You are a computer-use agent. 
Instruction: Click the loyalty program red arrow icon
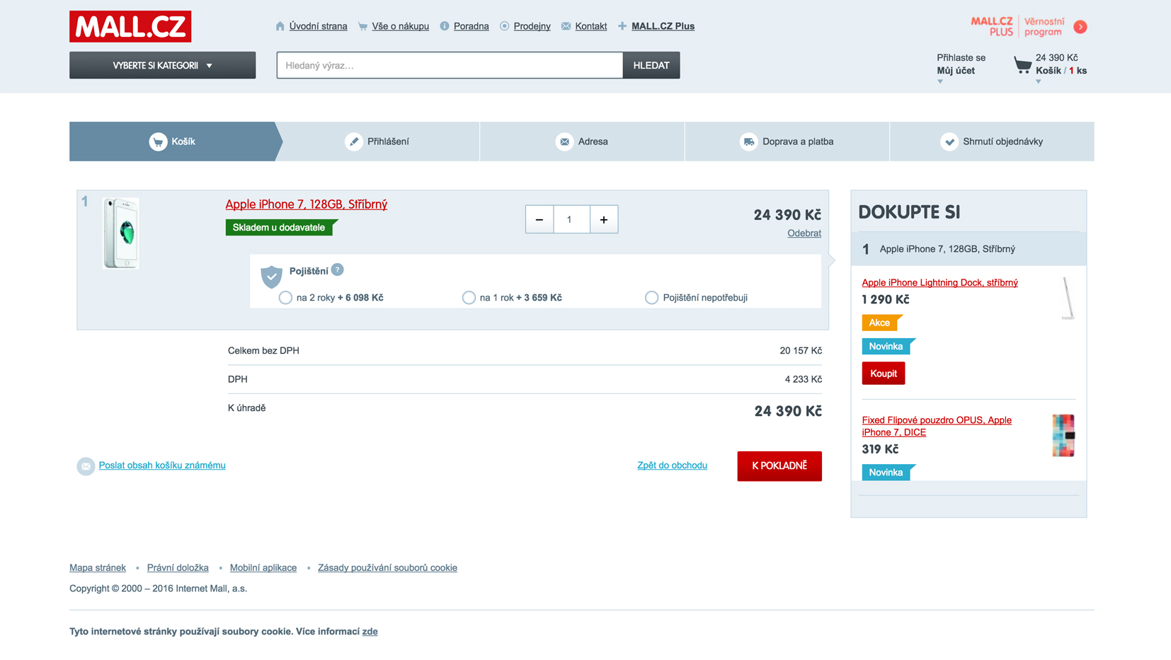click(x=1080, y=27)
